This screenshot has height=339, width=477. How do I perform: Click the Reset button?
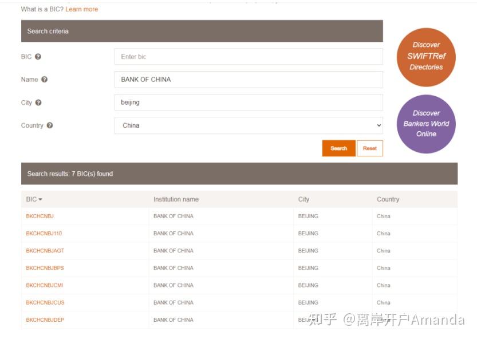(369, 148)
